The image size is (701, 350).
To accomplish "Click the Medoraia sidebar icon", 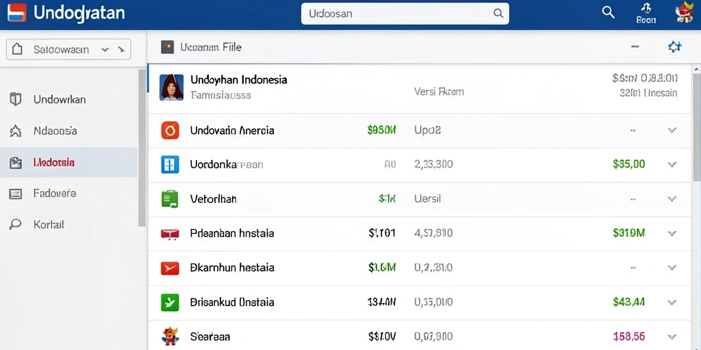I will click(x=16, y=163).
